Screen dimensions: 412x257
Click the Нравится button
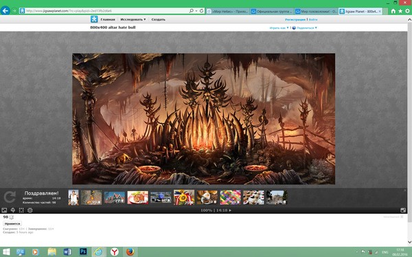point(12,223)
